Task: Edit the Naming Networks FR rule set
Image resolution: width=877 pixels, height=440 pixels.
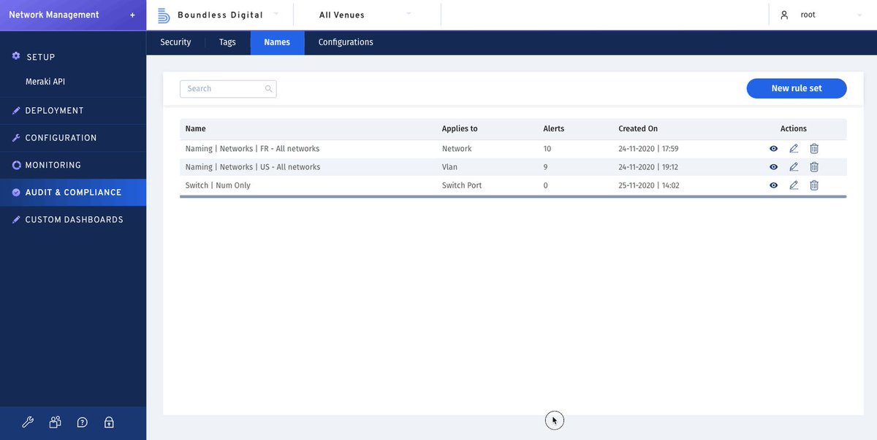Action: [x=794, y=149]
